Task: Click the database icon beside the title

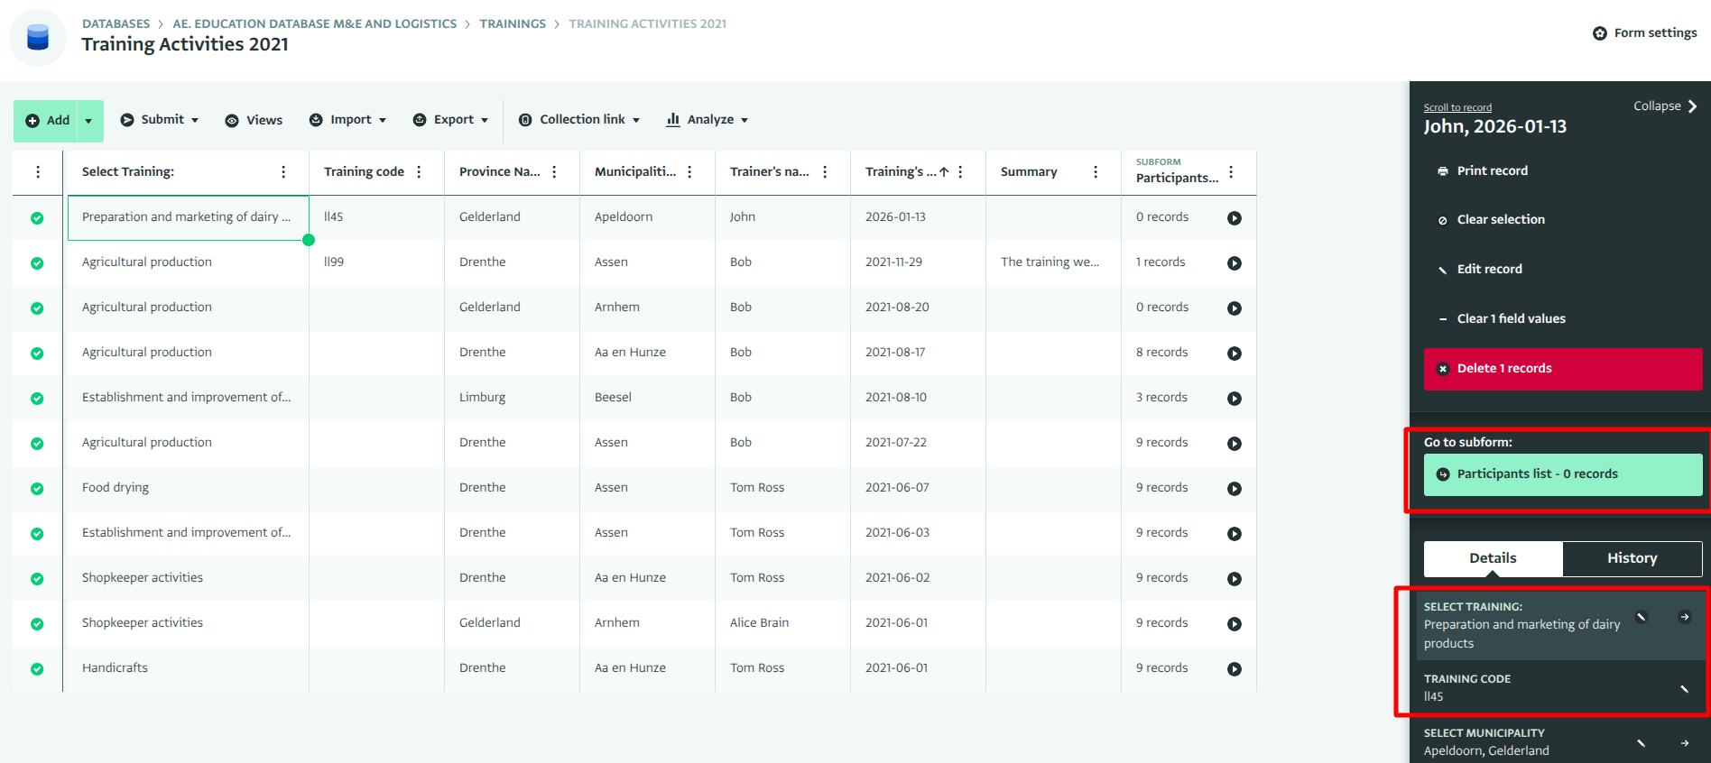Action: click(x=38, y=38)
